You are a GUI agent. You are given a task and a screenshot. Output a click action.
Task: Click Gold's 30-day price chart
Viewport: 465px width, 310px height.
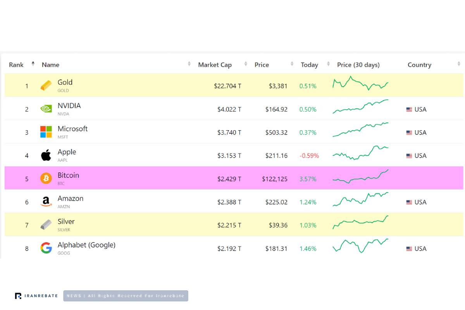(x=360, y=83)
